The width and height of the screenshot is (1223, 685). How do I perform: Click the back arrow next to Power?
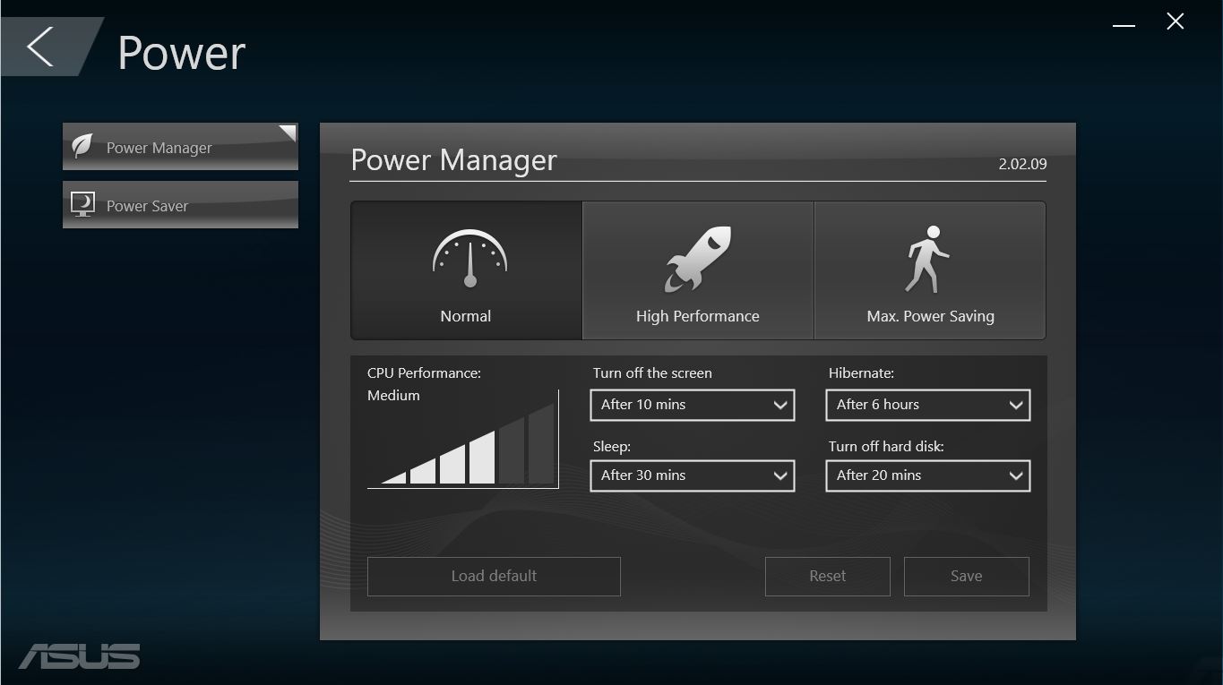40,47
